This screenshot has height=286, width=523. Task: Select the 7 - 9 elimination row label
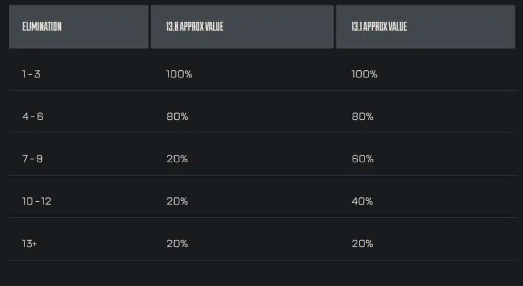[32, 159]
